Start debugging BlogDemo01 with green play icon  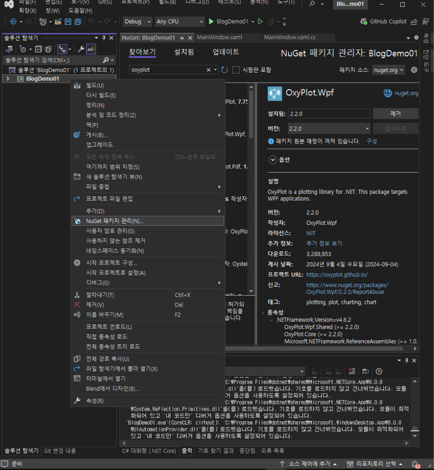point(211,22)
